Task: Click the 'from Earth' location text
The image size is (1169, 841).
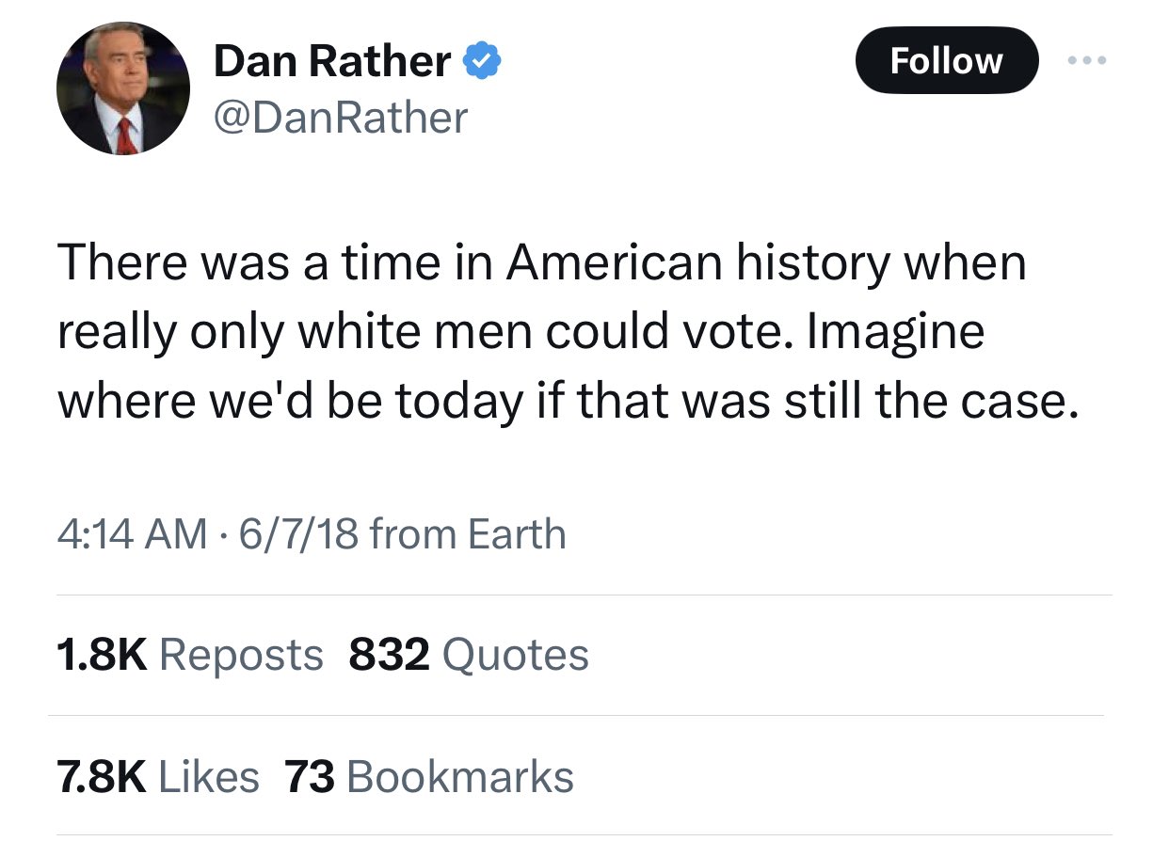Action: click(468, 534)
